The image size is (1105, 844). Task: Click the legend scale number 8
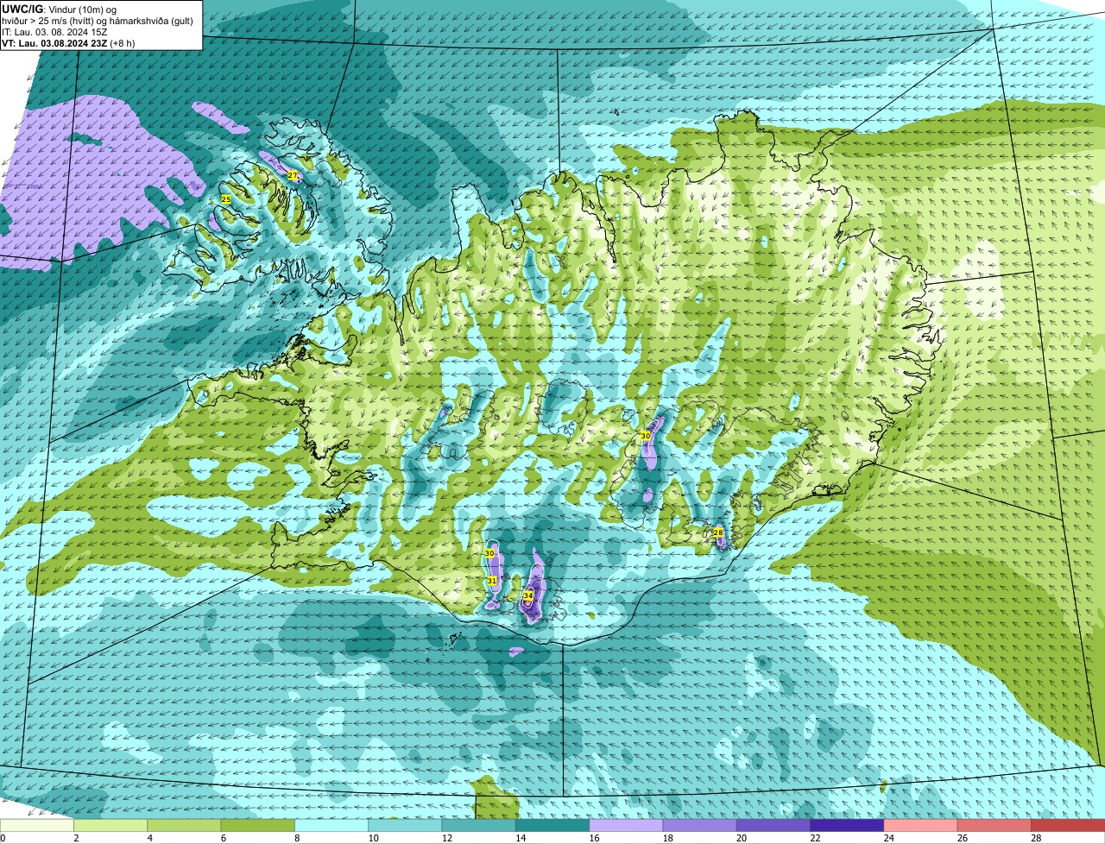click(297, 838)
